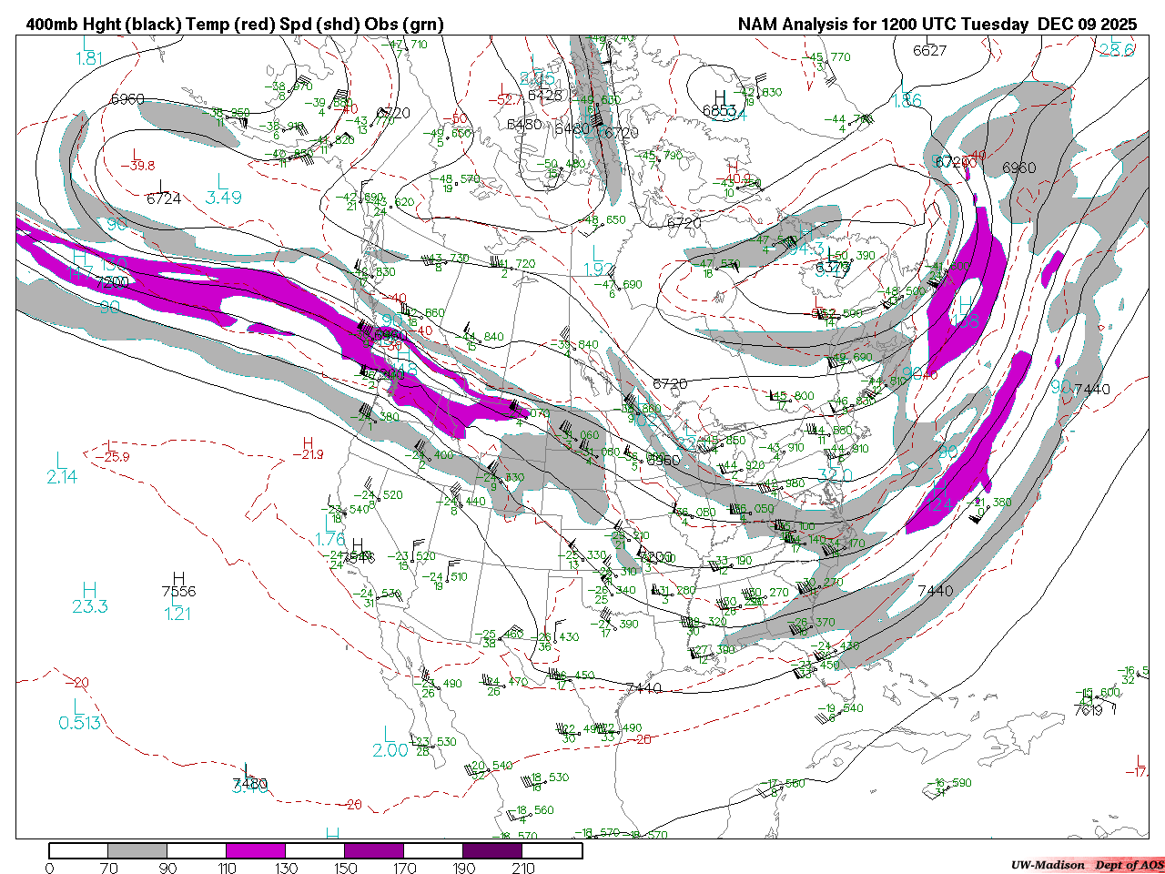The image size is (1165, 874).
Task: Select the magenta 110-130 legend swatch
Action: (x=256, y=850)
